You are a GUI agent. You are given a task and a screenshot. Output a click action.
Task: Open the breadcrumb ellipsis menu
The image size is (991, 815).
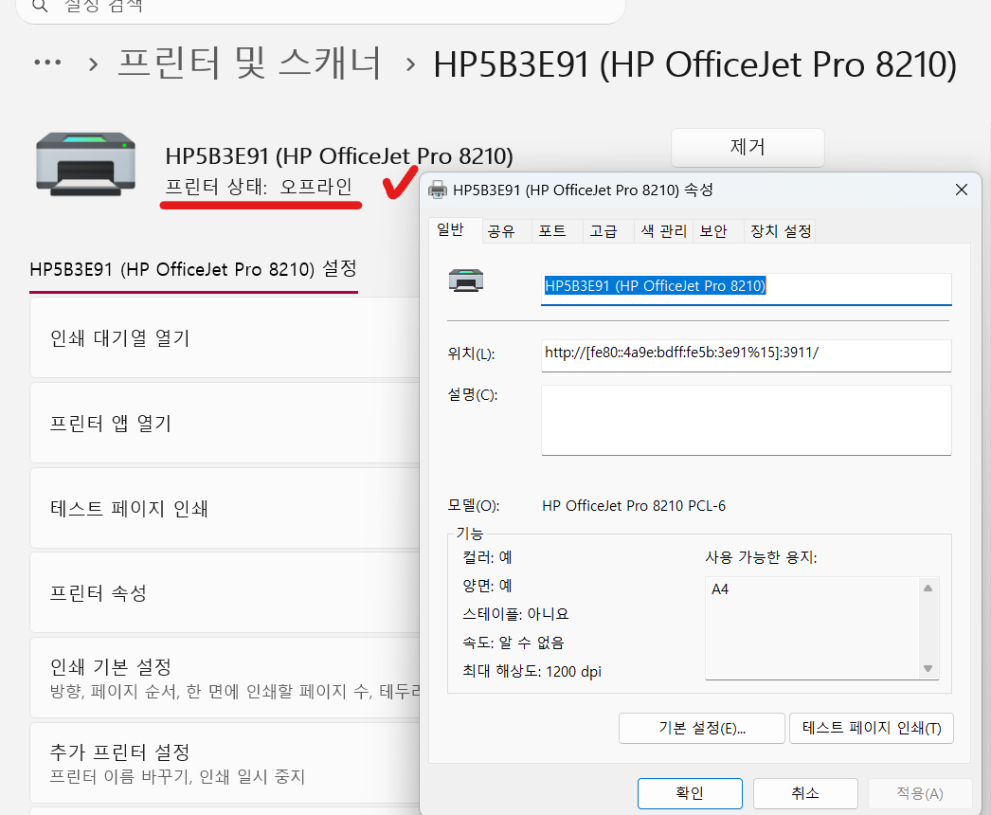pyautogui.click(x=47, y=63)
